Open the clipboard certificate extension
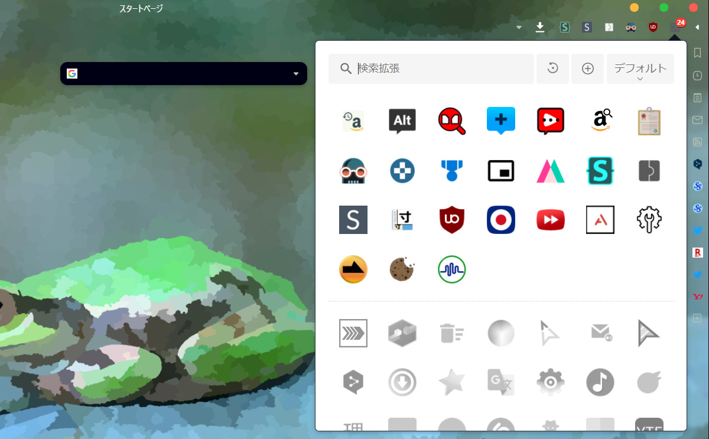 tap(649, 121)
